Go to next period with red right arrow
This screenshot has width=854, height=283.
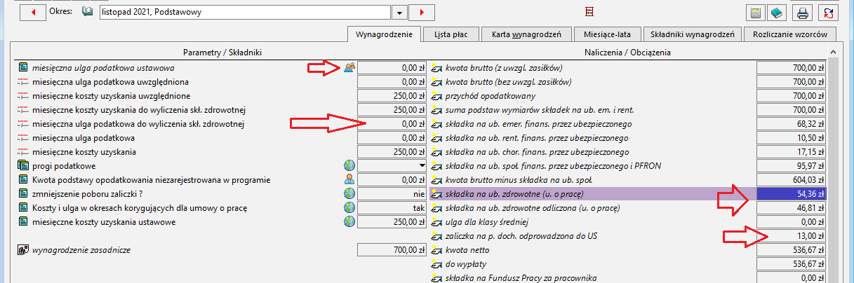pos(422,13)
